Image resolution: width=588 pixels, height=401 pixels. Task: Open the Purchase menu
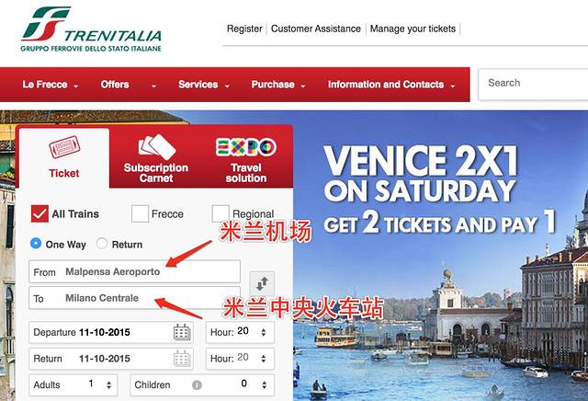[x=278, y=85]
